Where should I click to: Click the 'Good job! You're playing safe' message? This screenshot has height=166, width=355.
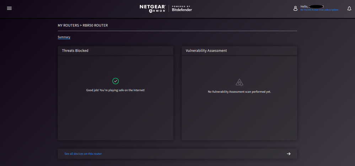click(115, 90)
